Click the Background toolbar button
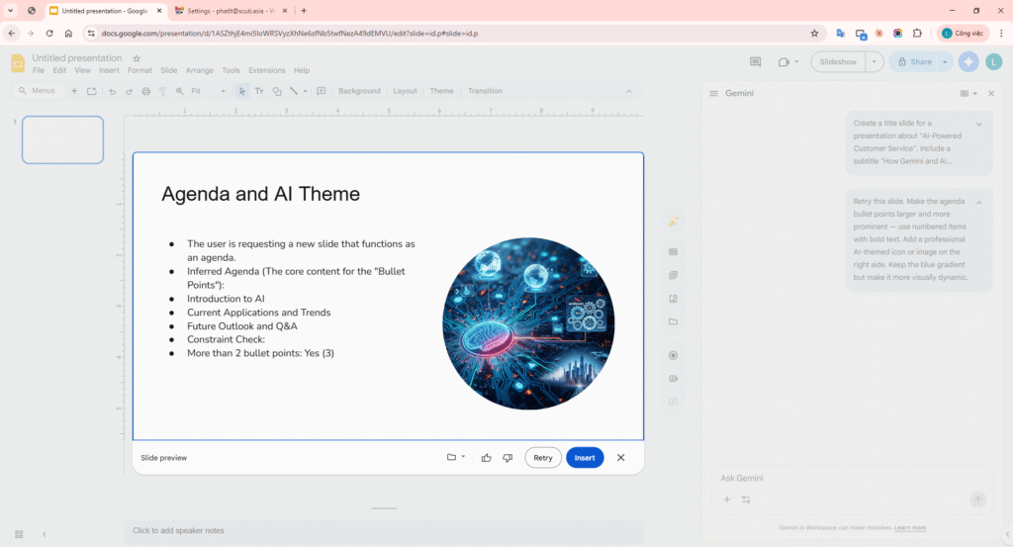Viewport: 1013px width, 547px height. 359,91
